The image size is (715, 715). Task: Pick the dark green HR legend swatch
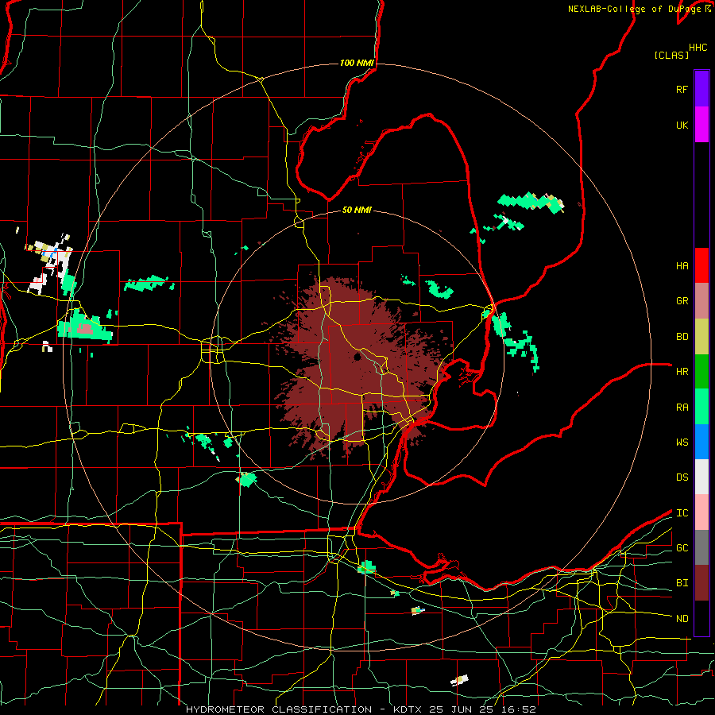tap(701, 372)
